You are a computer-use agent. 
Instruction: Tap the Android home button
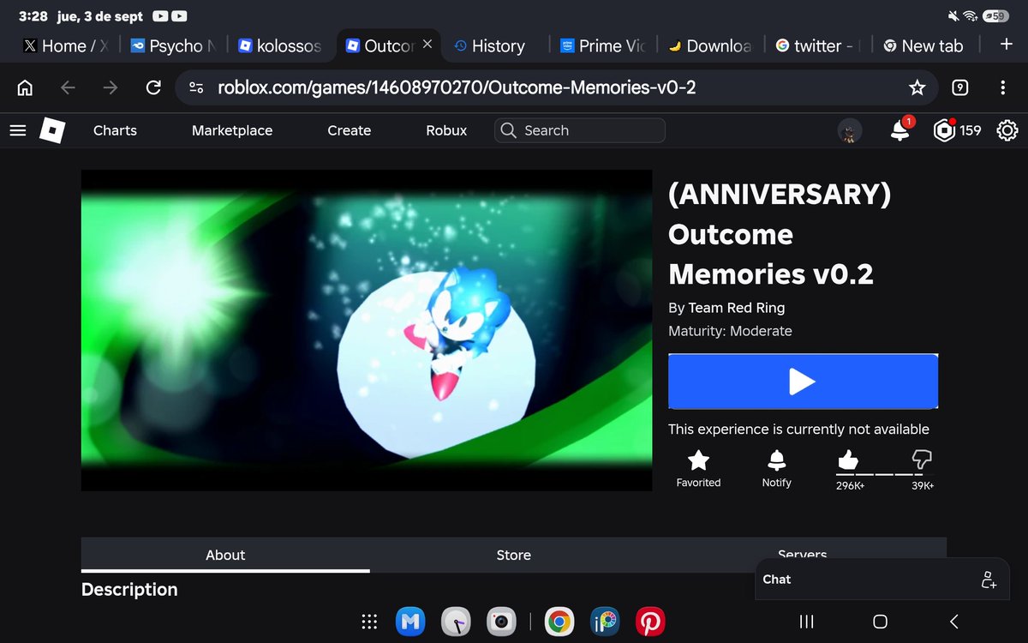coord(880,622)
